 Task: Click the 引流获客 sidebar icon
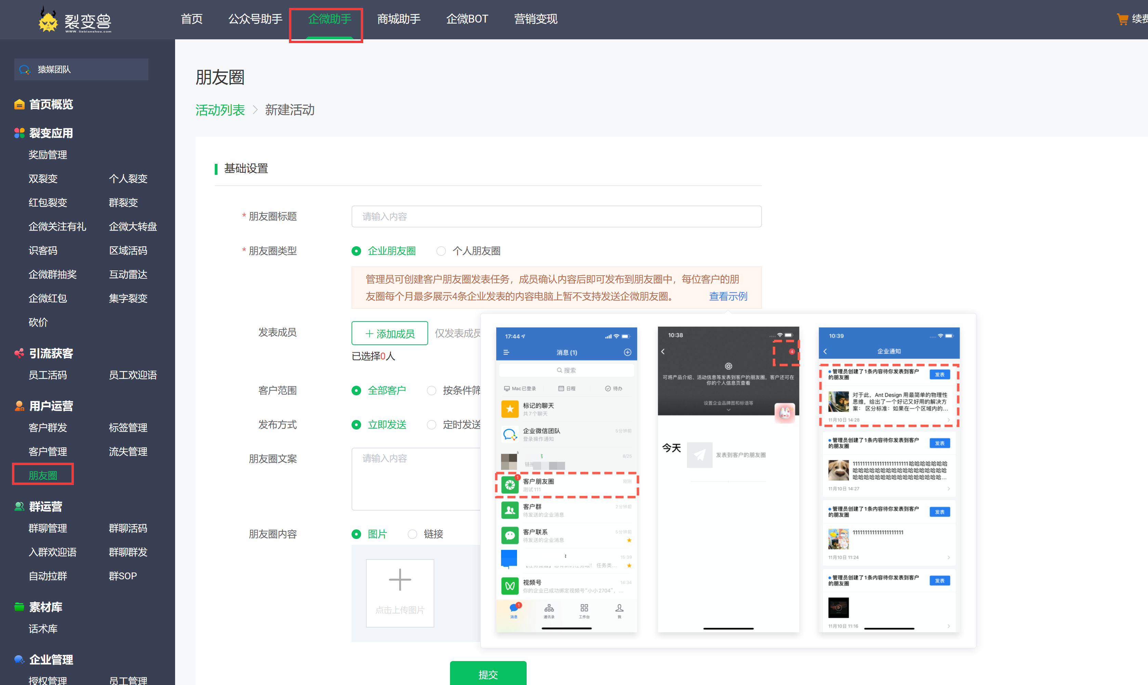pos(19,353)
